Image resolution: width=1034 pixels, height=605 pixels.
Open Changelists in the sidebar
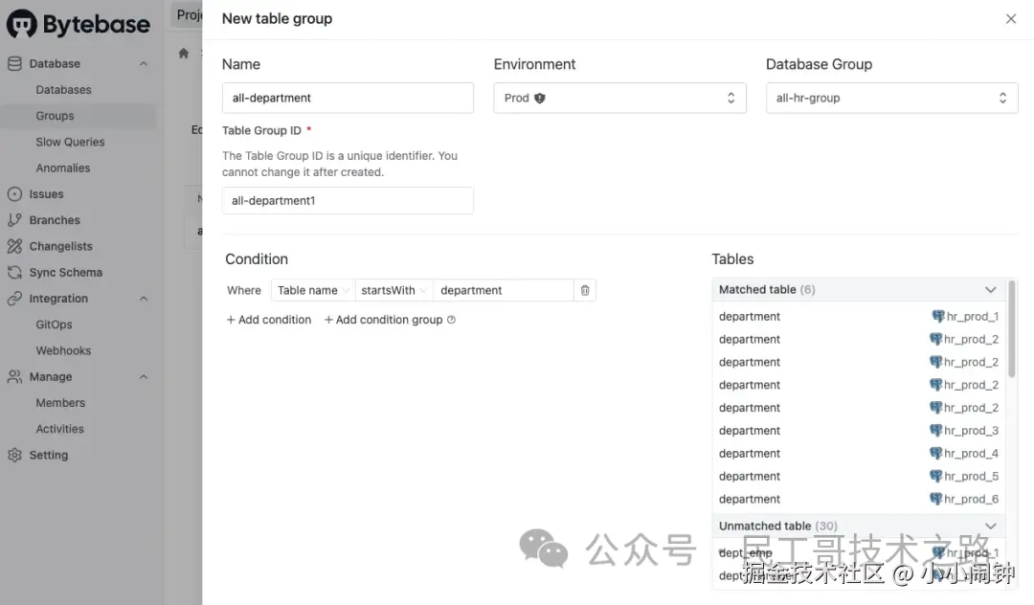click(60, 246)
